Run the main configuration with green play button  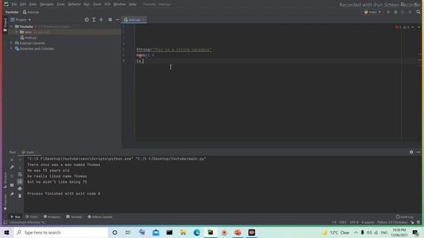(389, 12)
